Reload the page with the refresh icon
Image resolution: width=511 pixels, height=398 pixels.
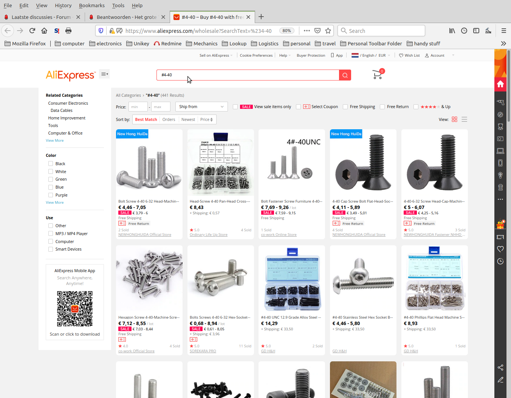click(x=32, y=31)
